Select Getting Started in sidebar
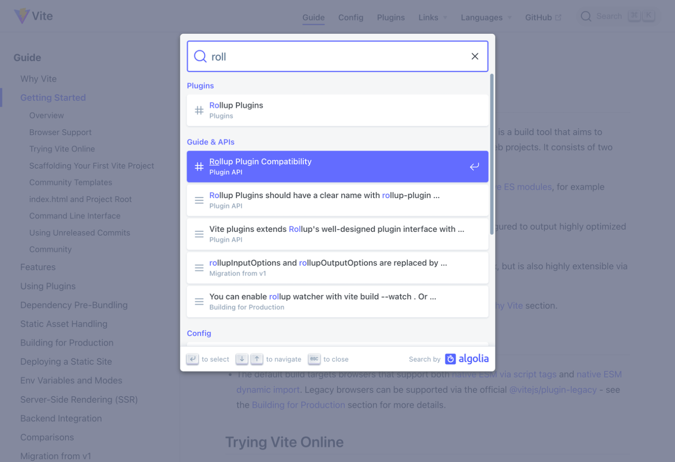 coord(53,97)
